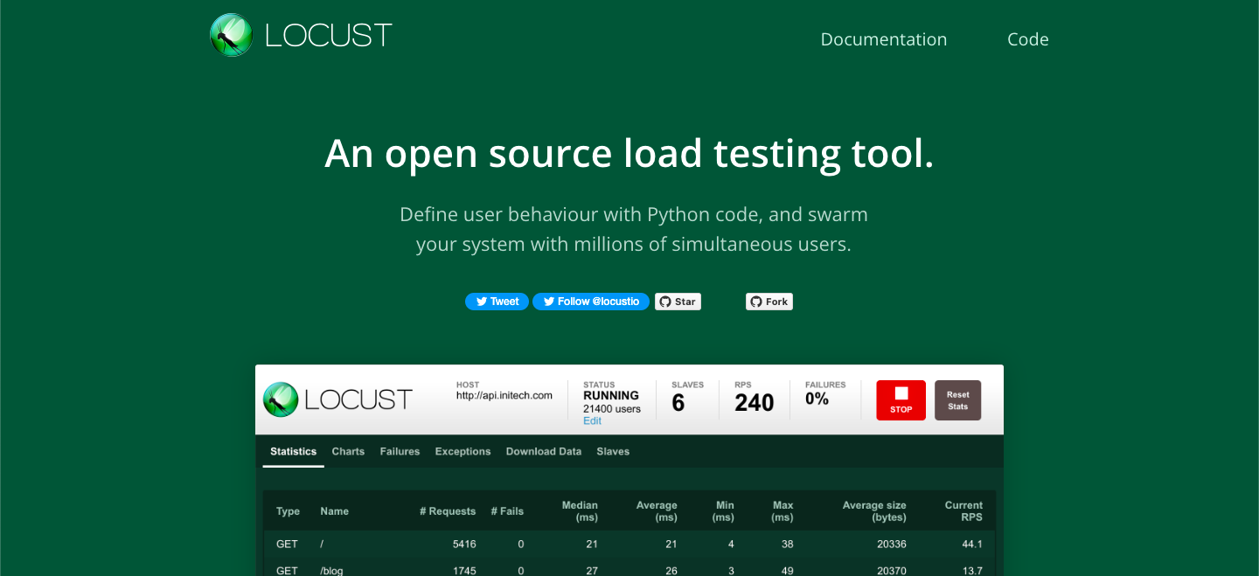Click the failures value 0%
This screenshot has height=576, width=1259.
[817, 399]
